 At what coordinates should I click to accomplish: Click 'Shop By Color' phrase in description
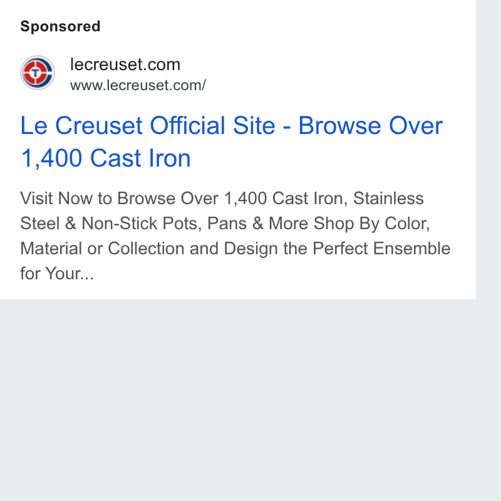pyautogui.click(x=371, y=224)
